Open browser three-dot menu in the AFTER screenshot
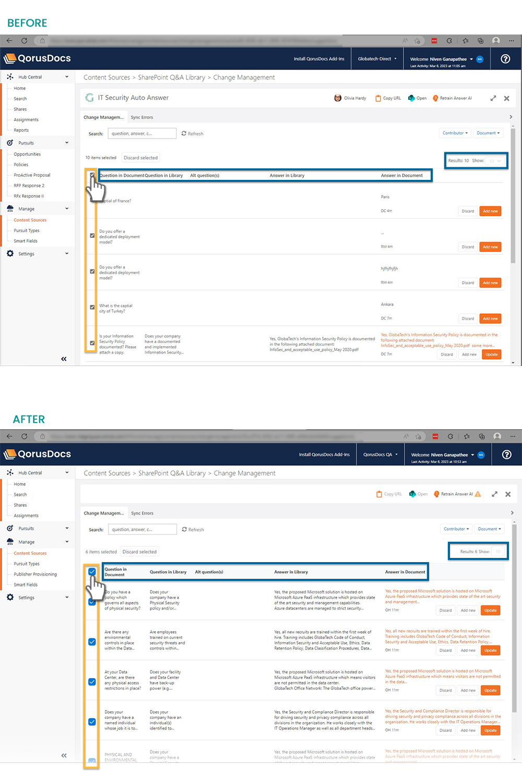Viewport: 522px width, 777px height. pos(513,436)
